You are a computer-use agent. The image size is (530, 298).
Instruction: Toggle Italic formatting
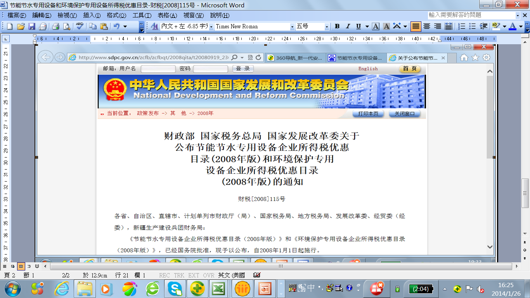tap(348, 26)
